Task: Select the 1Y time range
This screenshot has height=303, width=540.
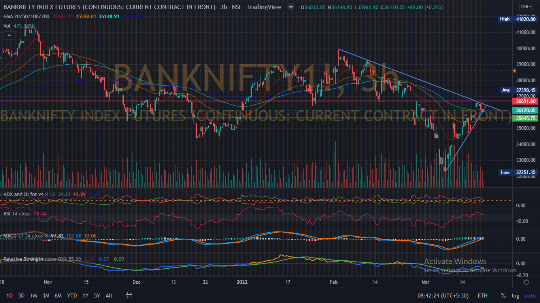Action: [85, 296]
